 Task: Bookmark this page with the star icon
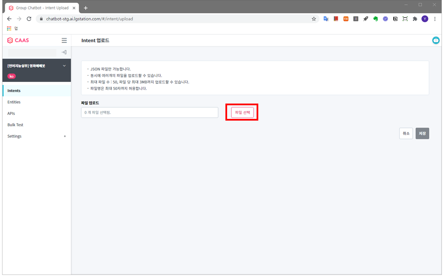coord(314,19)
